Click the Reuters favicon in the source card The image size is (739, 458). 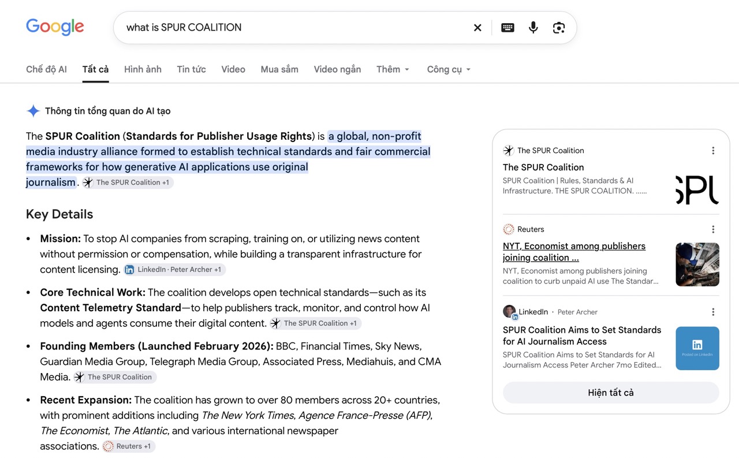click(508, 229)
